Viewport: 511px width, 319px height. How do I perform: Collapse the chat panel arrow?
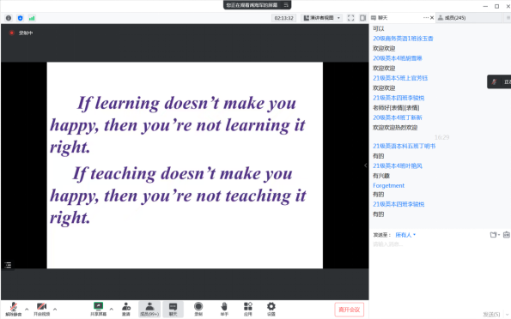click(x=366, y=166)
